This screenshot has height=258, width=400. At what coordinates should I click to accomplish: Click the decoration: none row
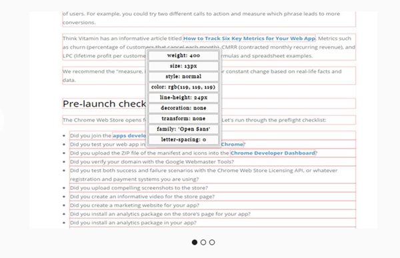183,108
